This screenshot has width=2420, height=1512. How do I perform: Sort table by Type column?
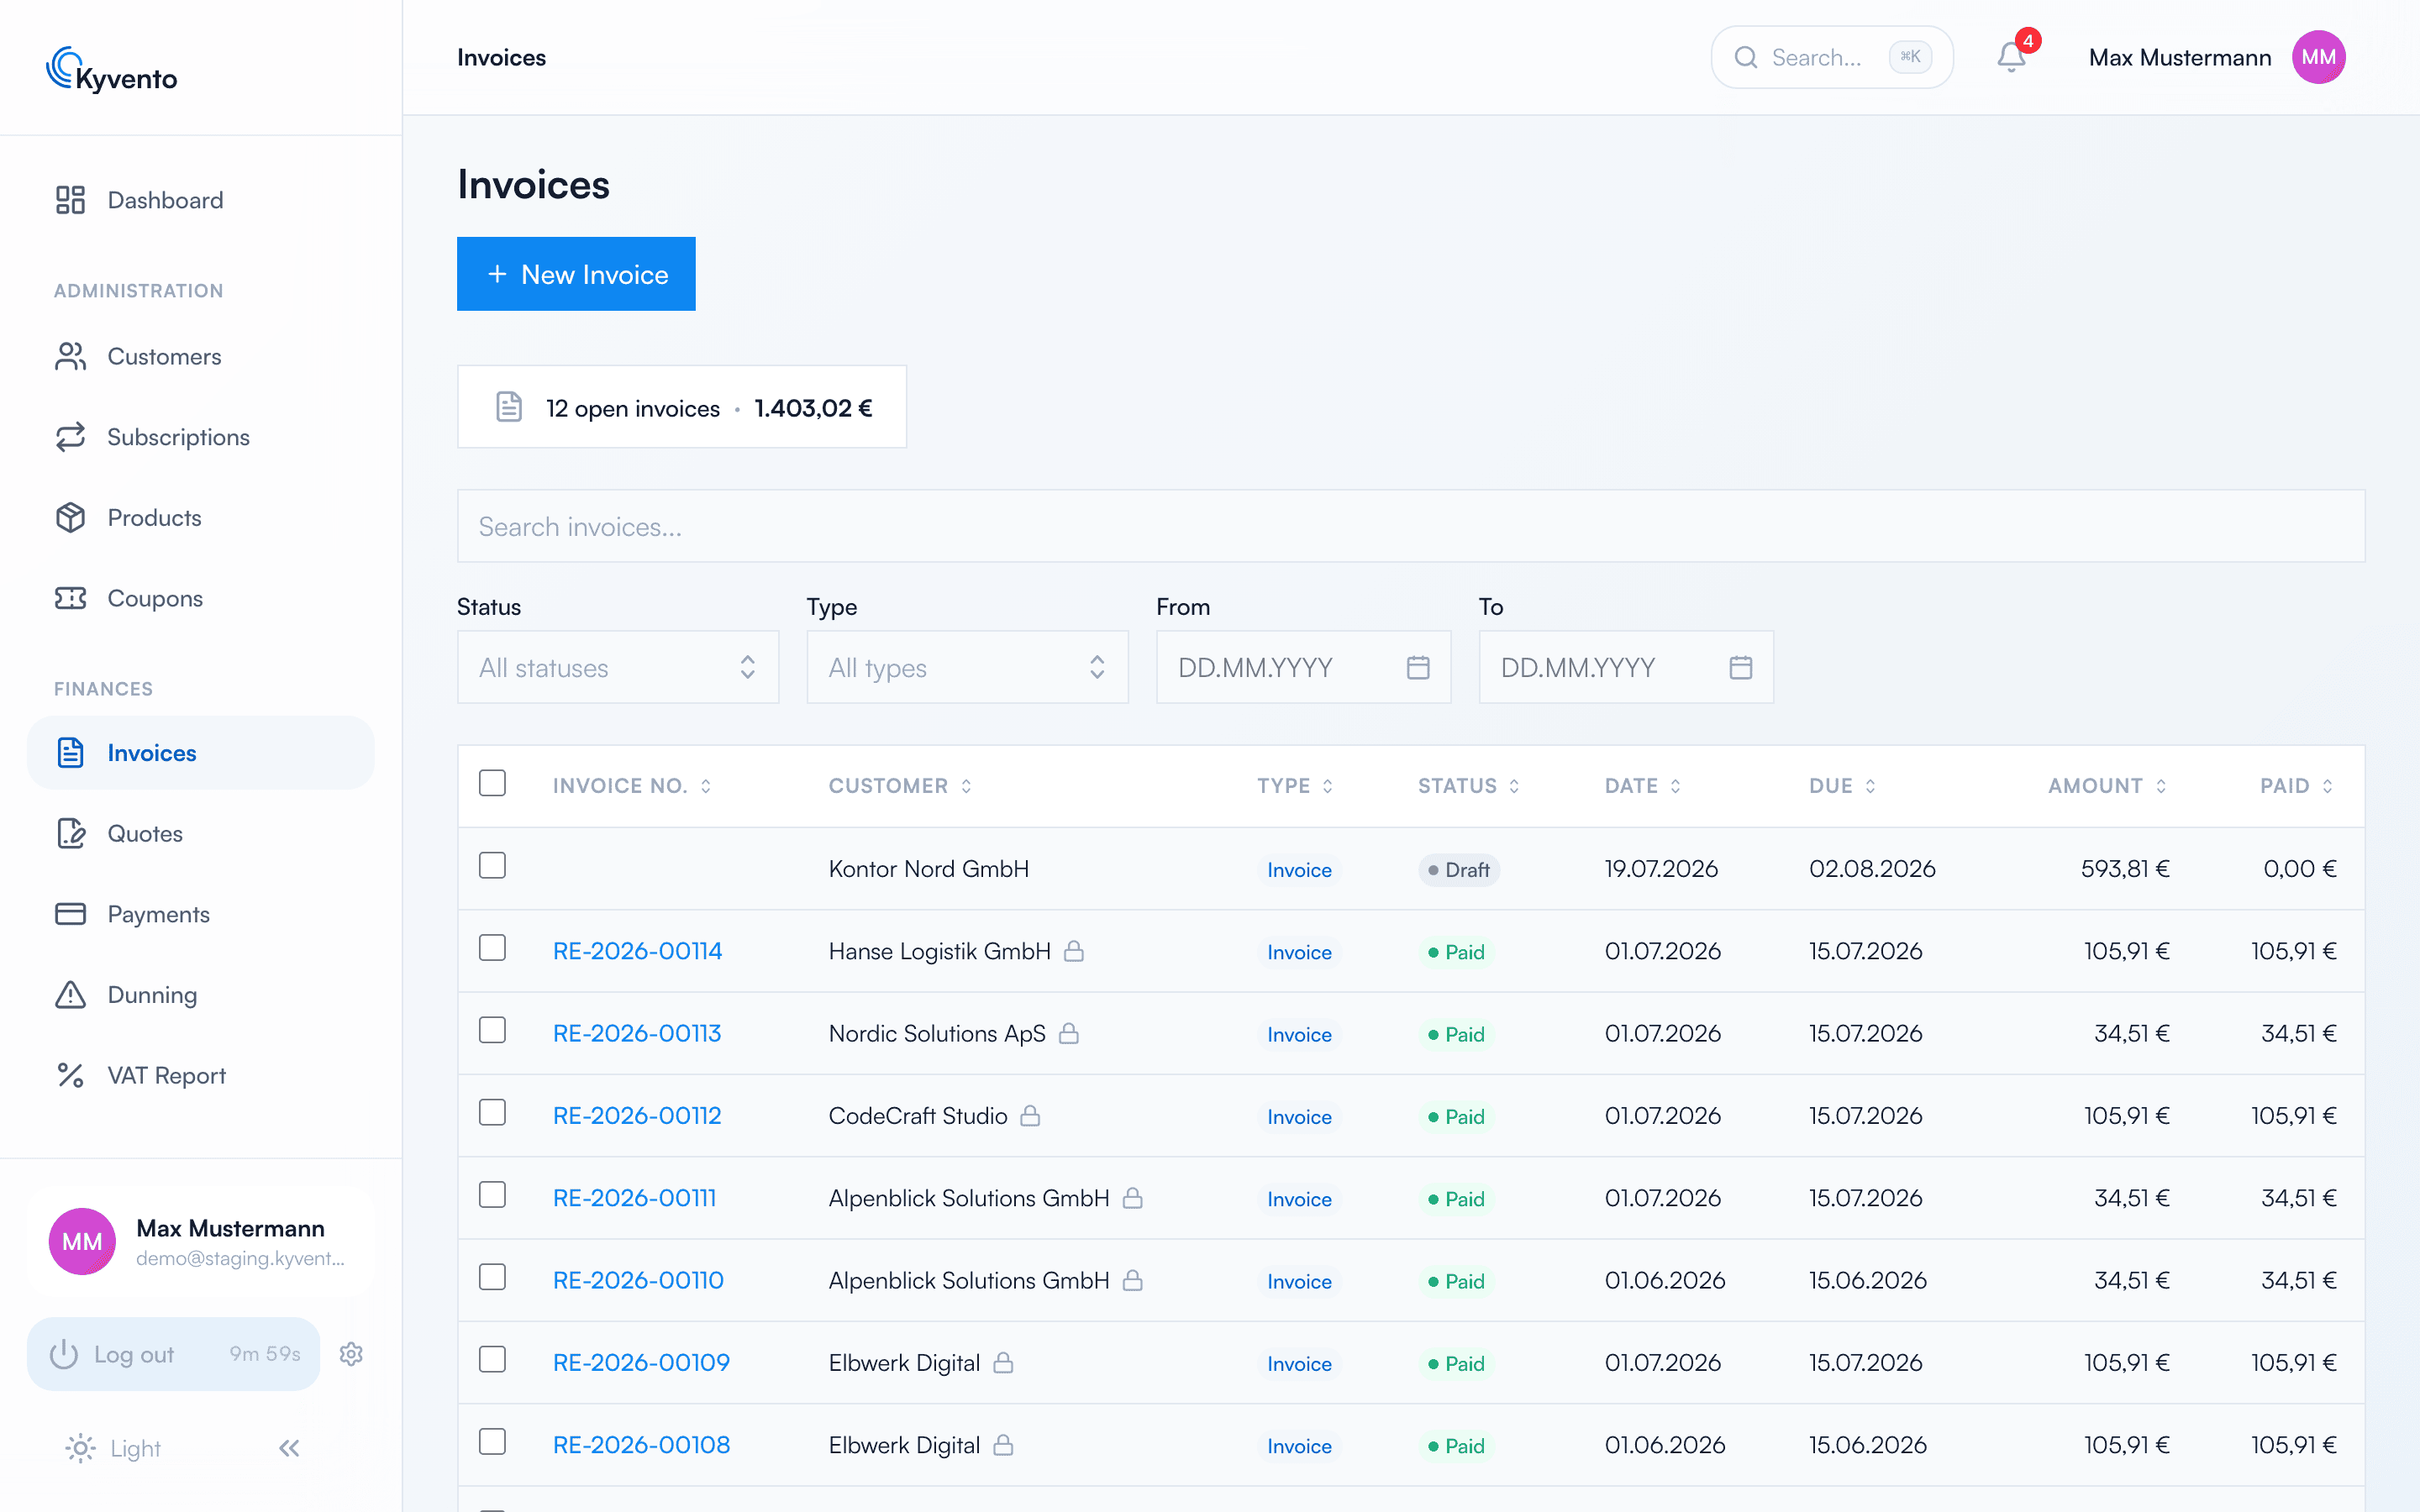[x=1295, y=786]
